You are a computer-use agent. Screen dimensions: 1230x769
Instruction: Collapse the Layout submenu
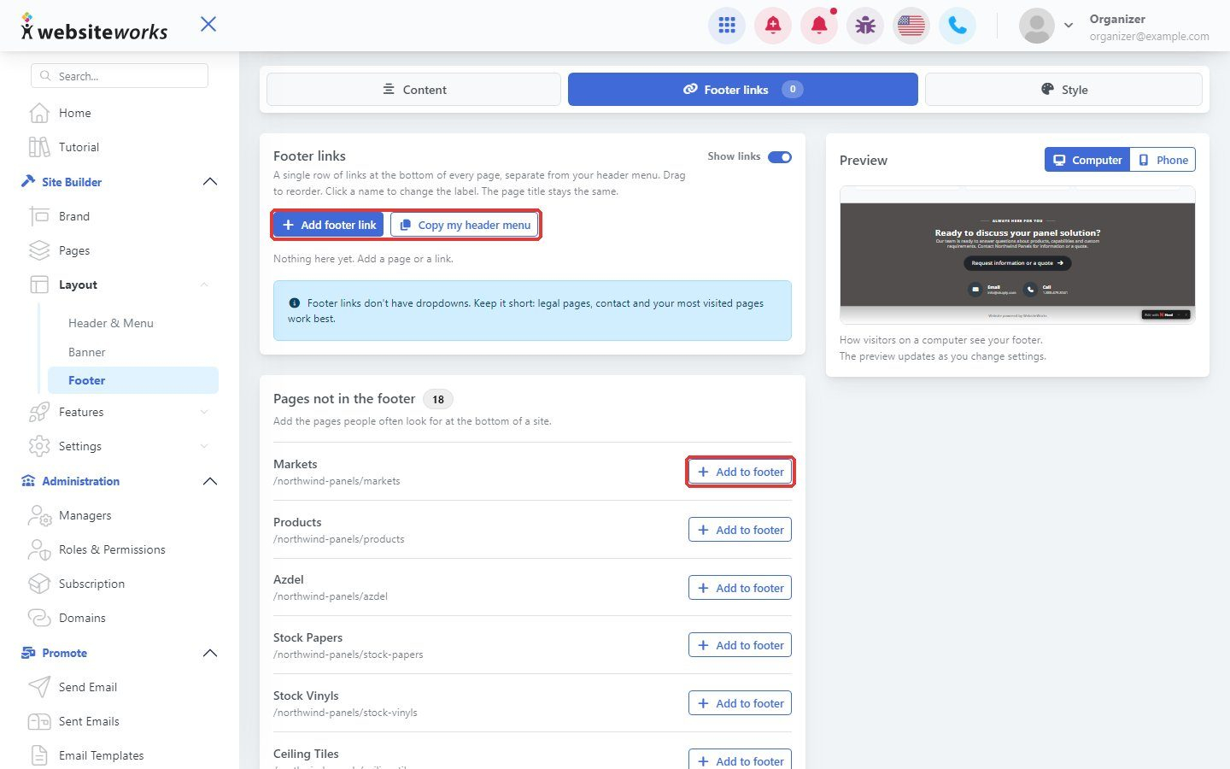click(204, 285)
